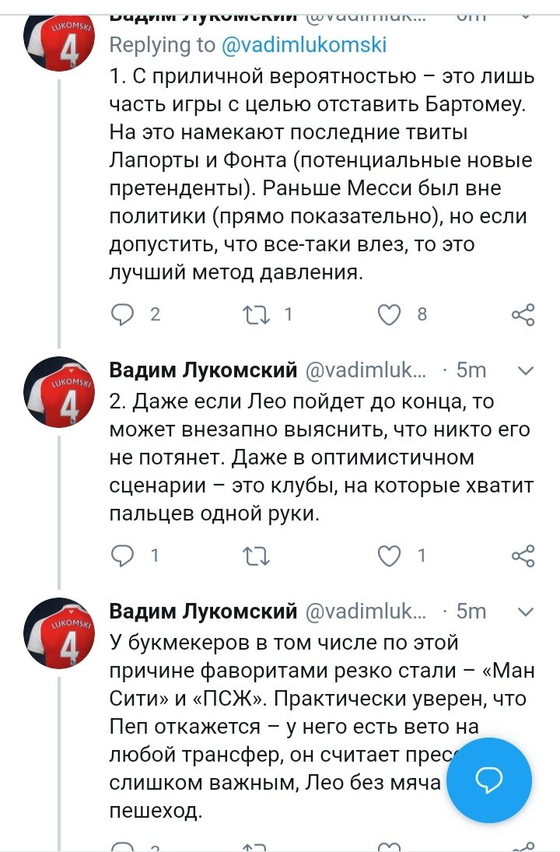Screen dimensions: 560x852
Task: Expand options chevron on the second tweet
Action: tap(526, 370)
